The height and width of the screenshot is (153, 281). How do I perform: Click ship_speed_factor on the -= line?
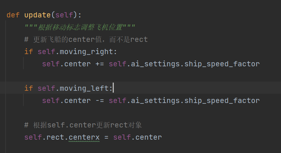[x=222, y=101]
